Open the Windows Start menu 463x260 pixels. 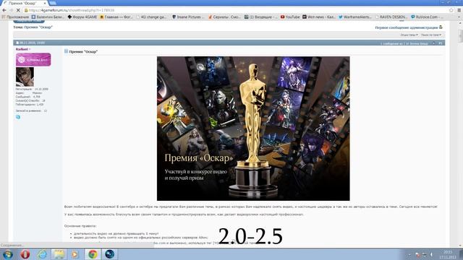click(x=8, y=254)
